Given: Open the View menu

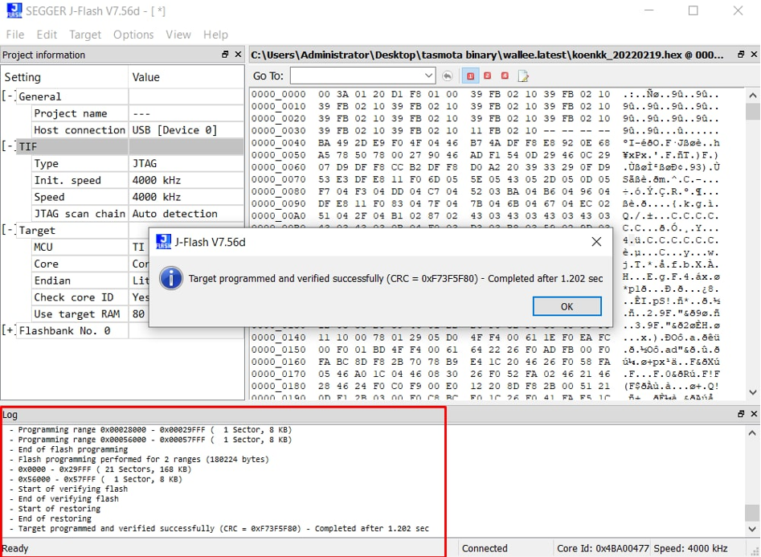Looking at the screenshot, I should (178, 35).
